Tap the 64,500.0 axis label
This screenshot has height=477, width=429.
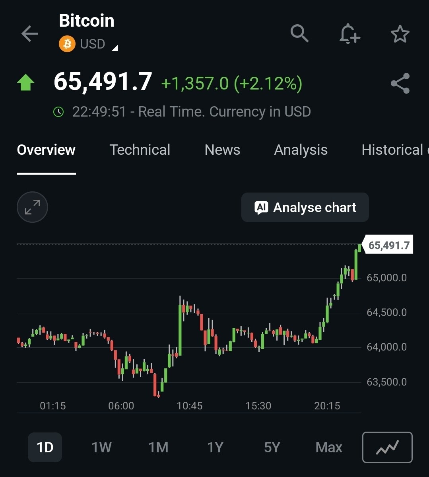(387, 312)
